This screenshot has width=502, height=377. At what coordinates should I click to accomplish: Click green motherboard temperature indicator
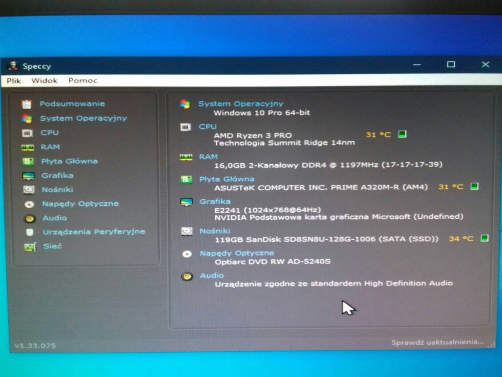475,186
